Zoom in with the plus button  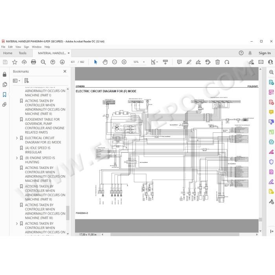pyautogui.click(x=124, y=62)
